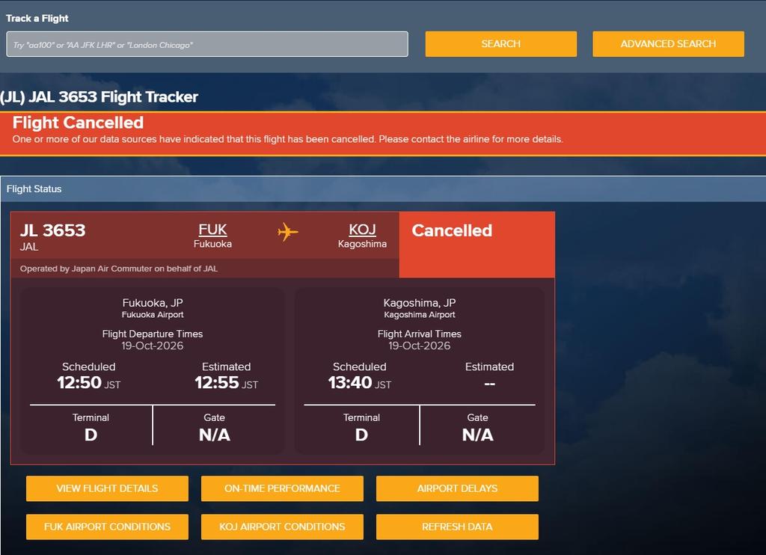The image size is (766, 555).
Task: View FUK AIRPORT CONDITIONS
Action: (107, 527)
